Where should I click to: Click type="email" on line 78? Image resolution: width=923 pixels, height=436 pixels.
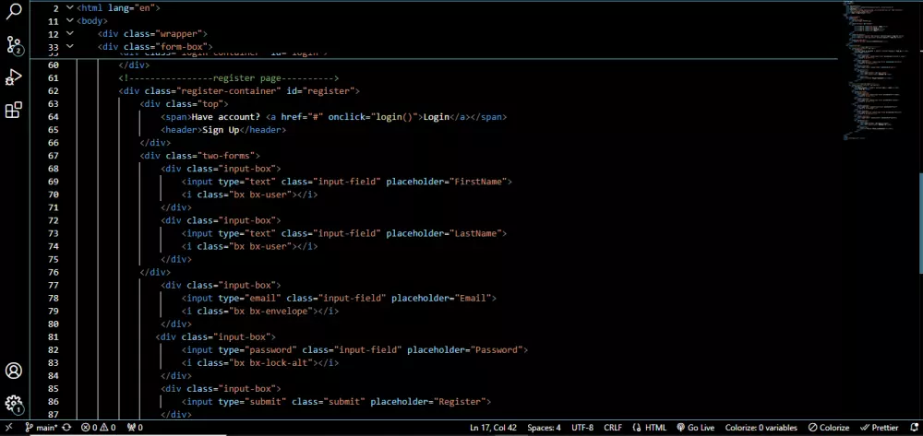[250, 298]
